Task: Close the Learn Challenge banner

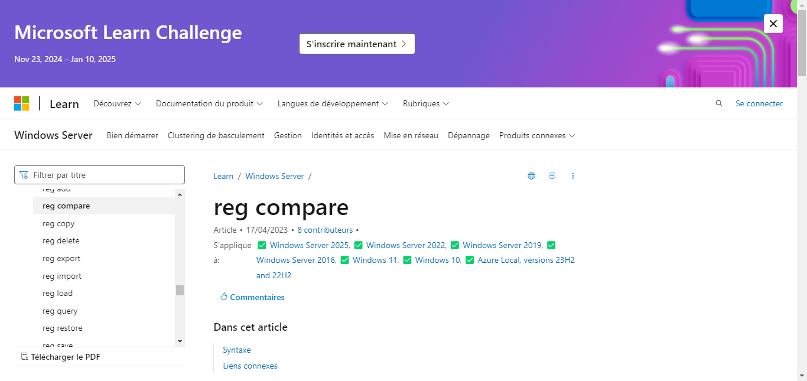Action: click(773, 24)
